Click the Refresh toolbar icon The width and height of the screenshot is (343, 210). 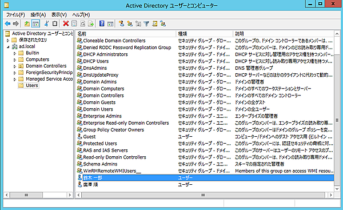(82, 23)
